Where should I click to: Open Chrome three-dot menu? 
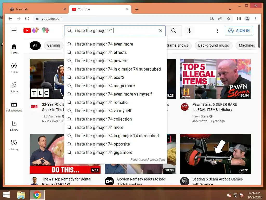pyautogui.click(x=256, y=18)
